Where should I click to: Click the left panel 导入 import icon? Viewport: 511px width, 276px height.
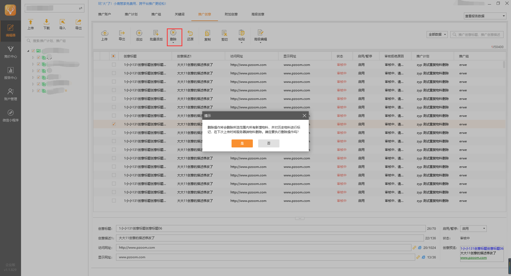point(62,22)
